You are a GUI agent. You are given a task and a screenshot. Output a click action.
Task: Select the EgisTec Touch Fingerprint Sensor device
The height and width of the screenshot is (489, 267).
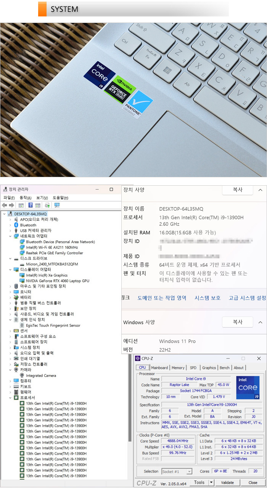click(x=53, y=325)
